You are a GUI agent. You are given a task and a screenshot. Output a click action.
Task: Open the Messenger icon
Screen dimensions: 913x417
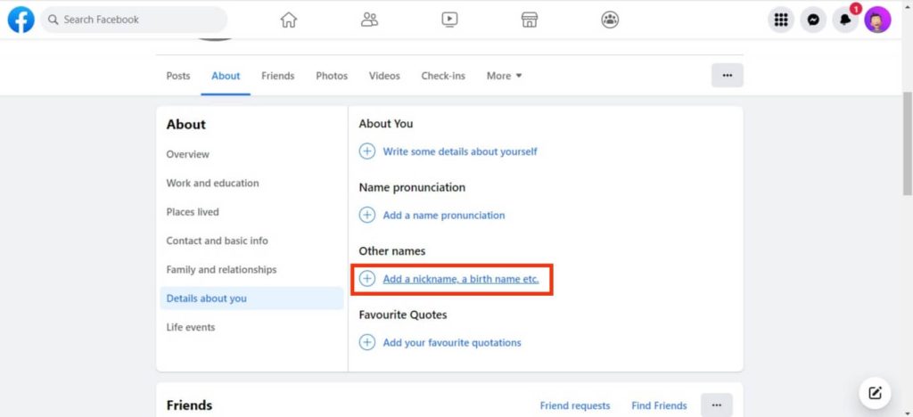coord(813,20)
